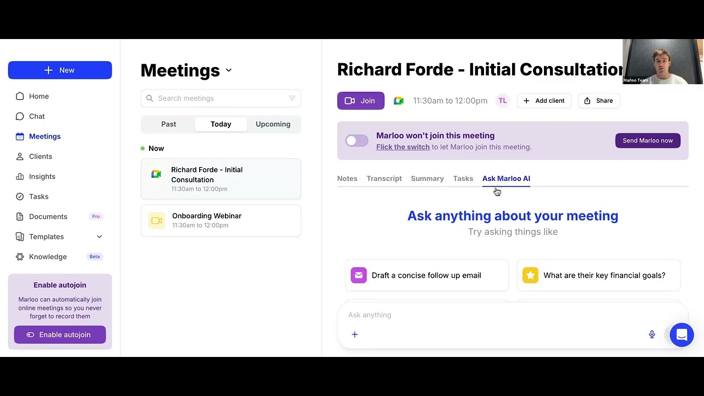Open the Notes tab
The image size is (704, 396).
347,179
